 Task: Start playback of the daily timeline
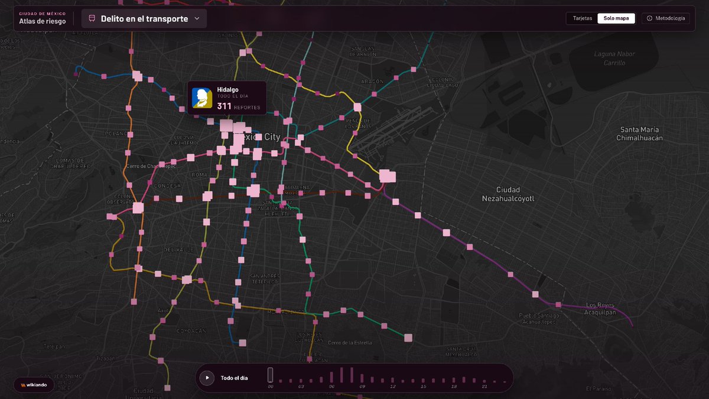point(207,377)
